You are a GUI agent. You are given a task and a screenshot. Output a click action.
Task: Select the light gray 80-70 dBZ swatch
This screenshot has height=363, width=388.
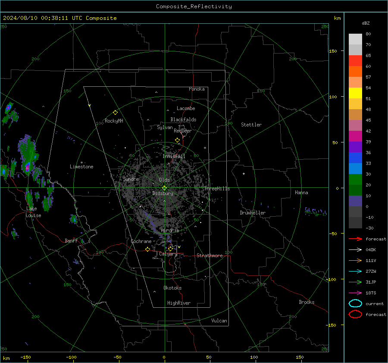[x=355, y=39]
